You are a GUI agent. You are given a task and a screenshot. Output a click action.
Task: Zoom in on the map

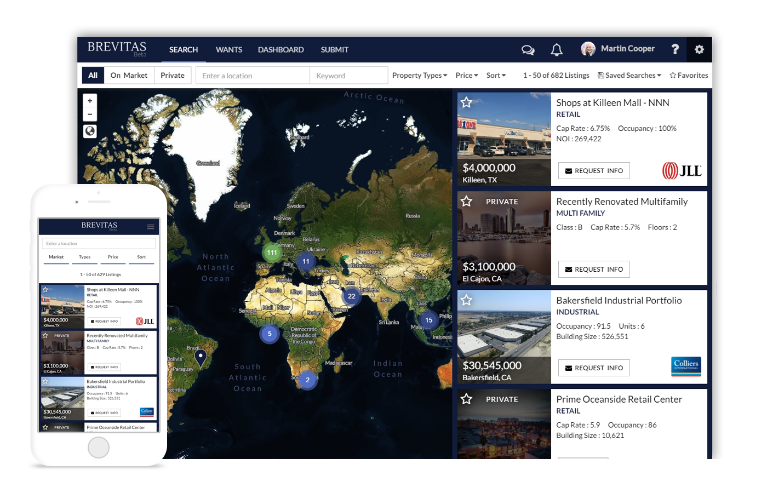90,101
